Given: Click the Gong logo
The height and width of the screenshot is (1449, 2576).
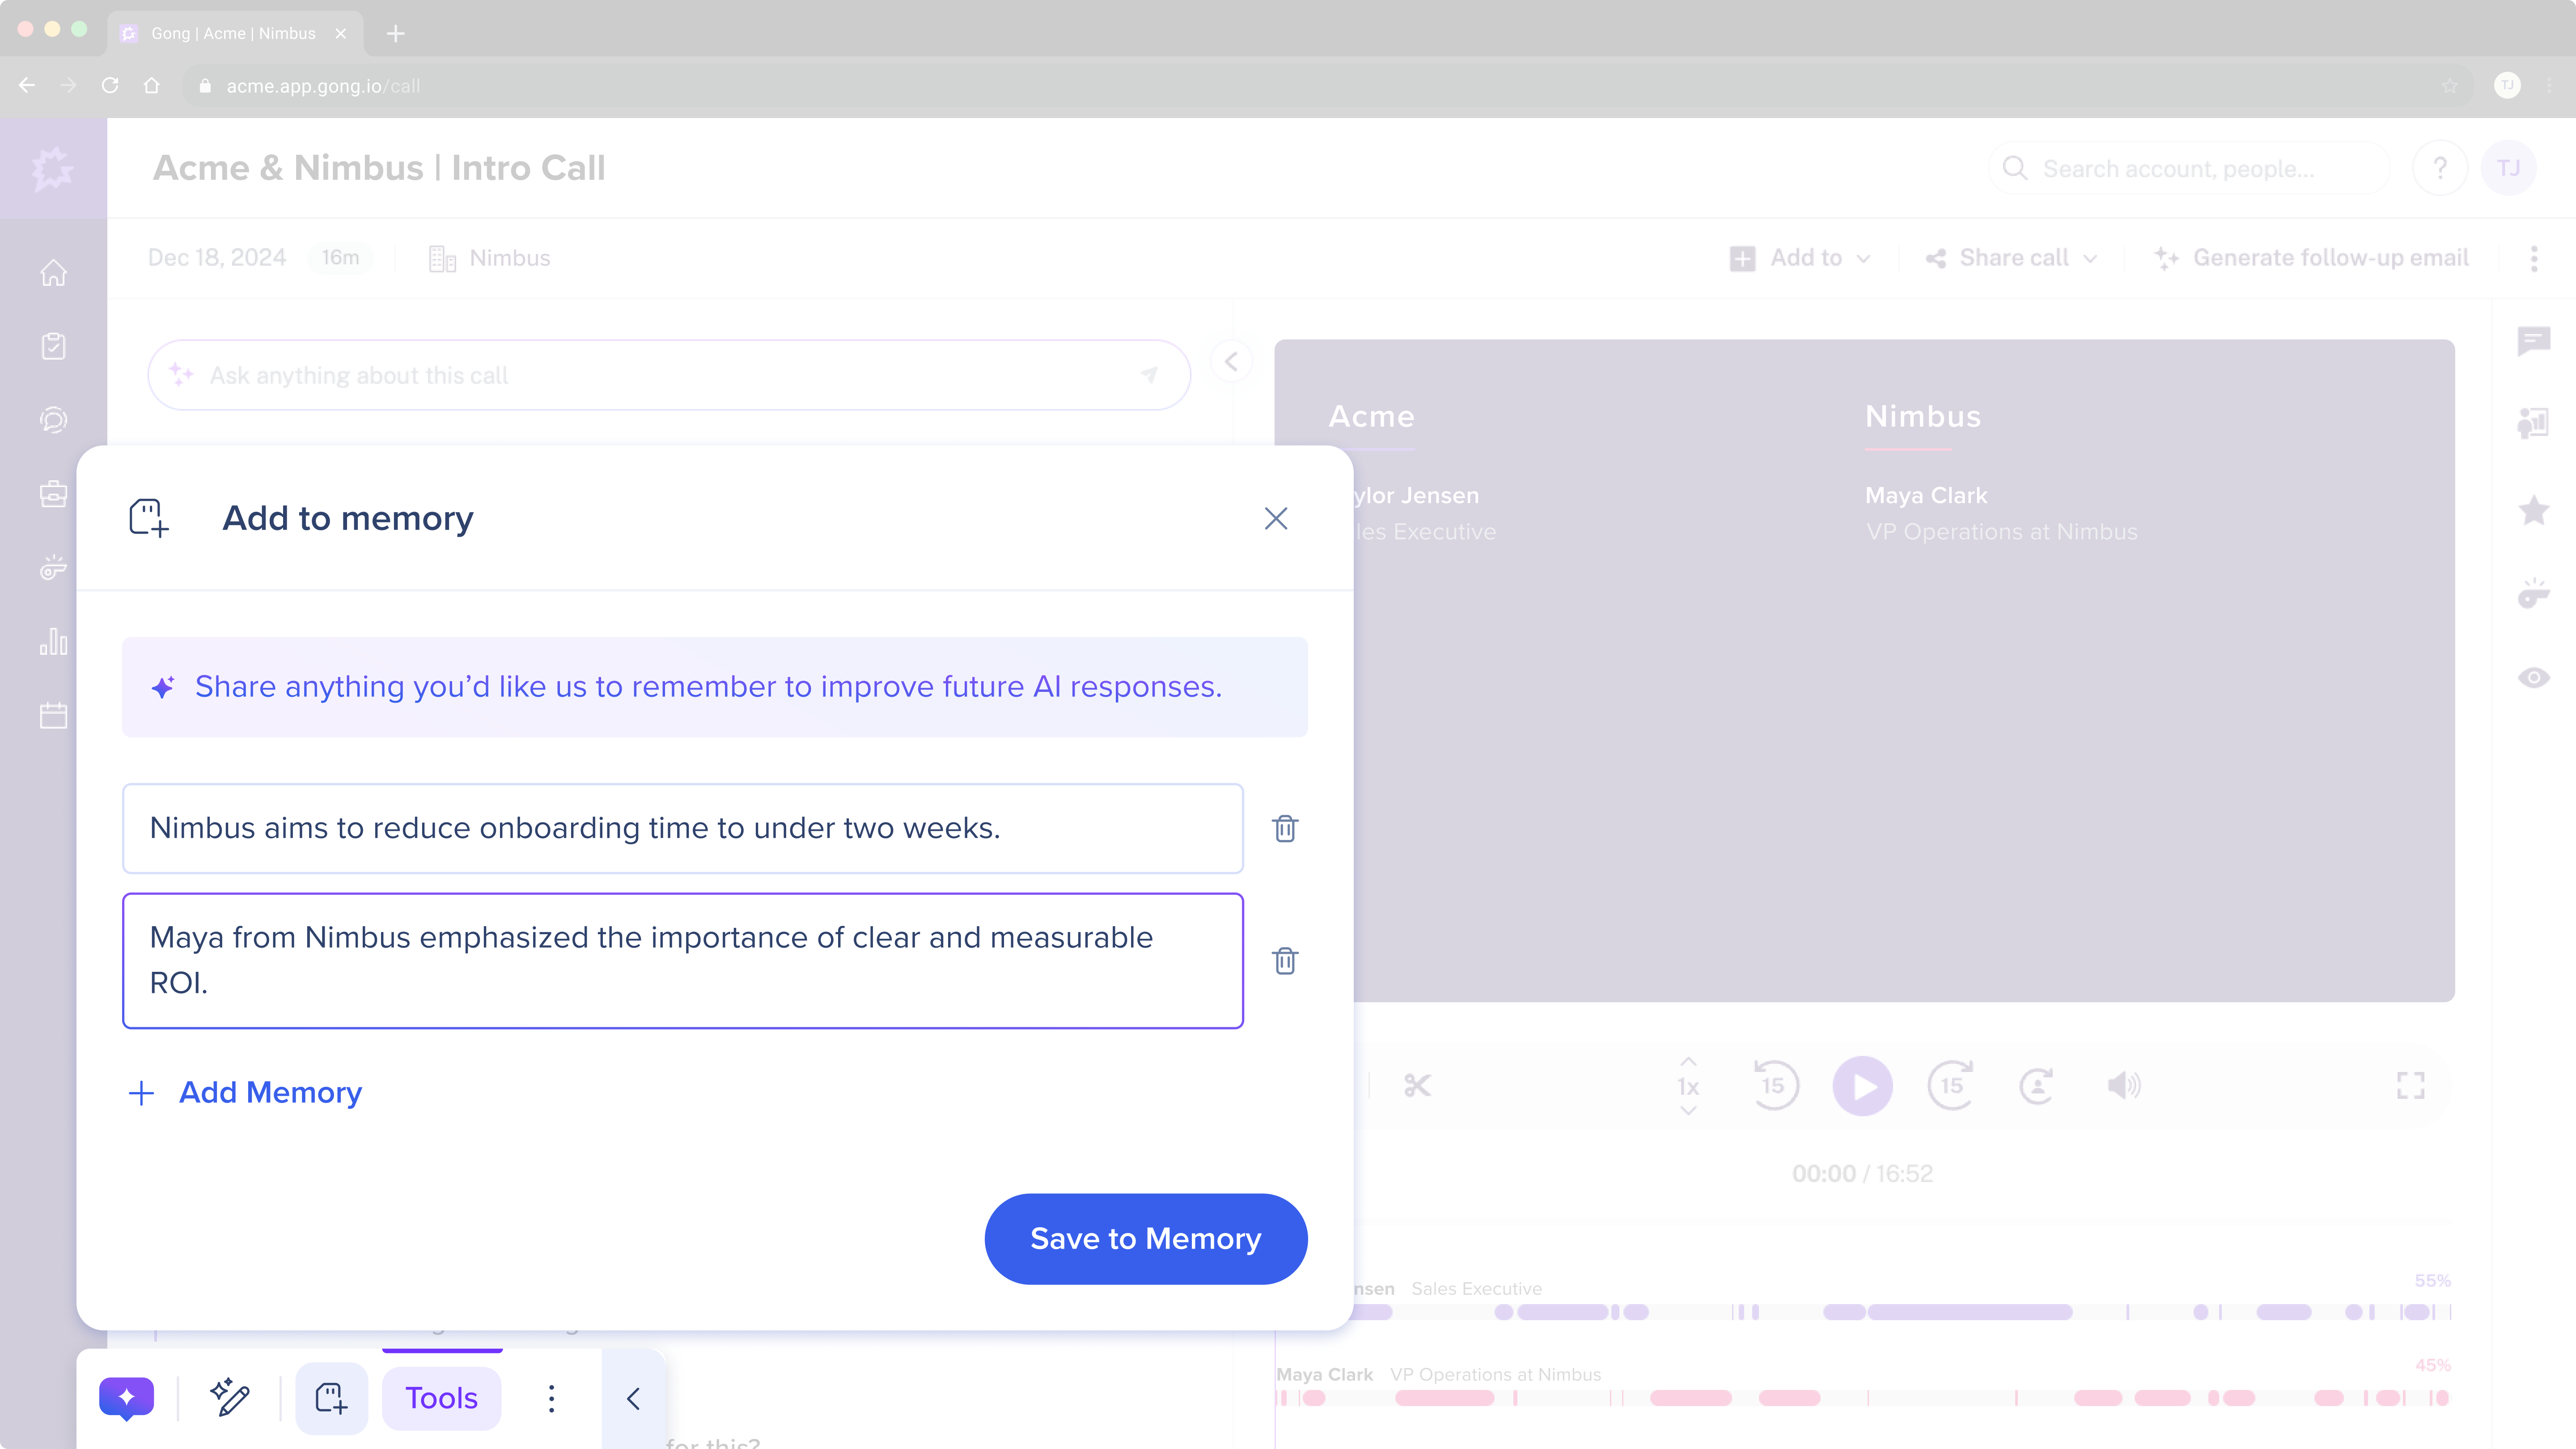Looking at the screenshot, I should pyautogui.click(x=53, y=168).
